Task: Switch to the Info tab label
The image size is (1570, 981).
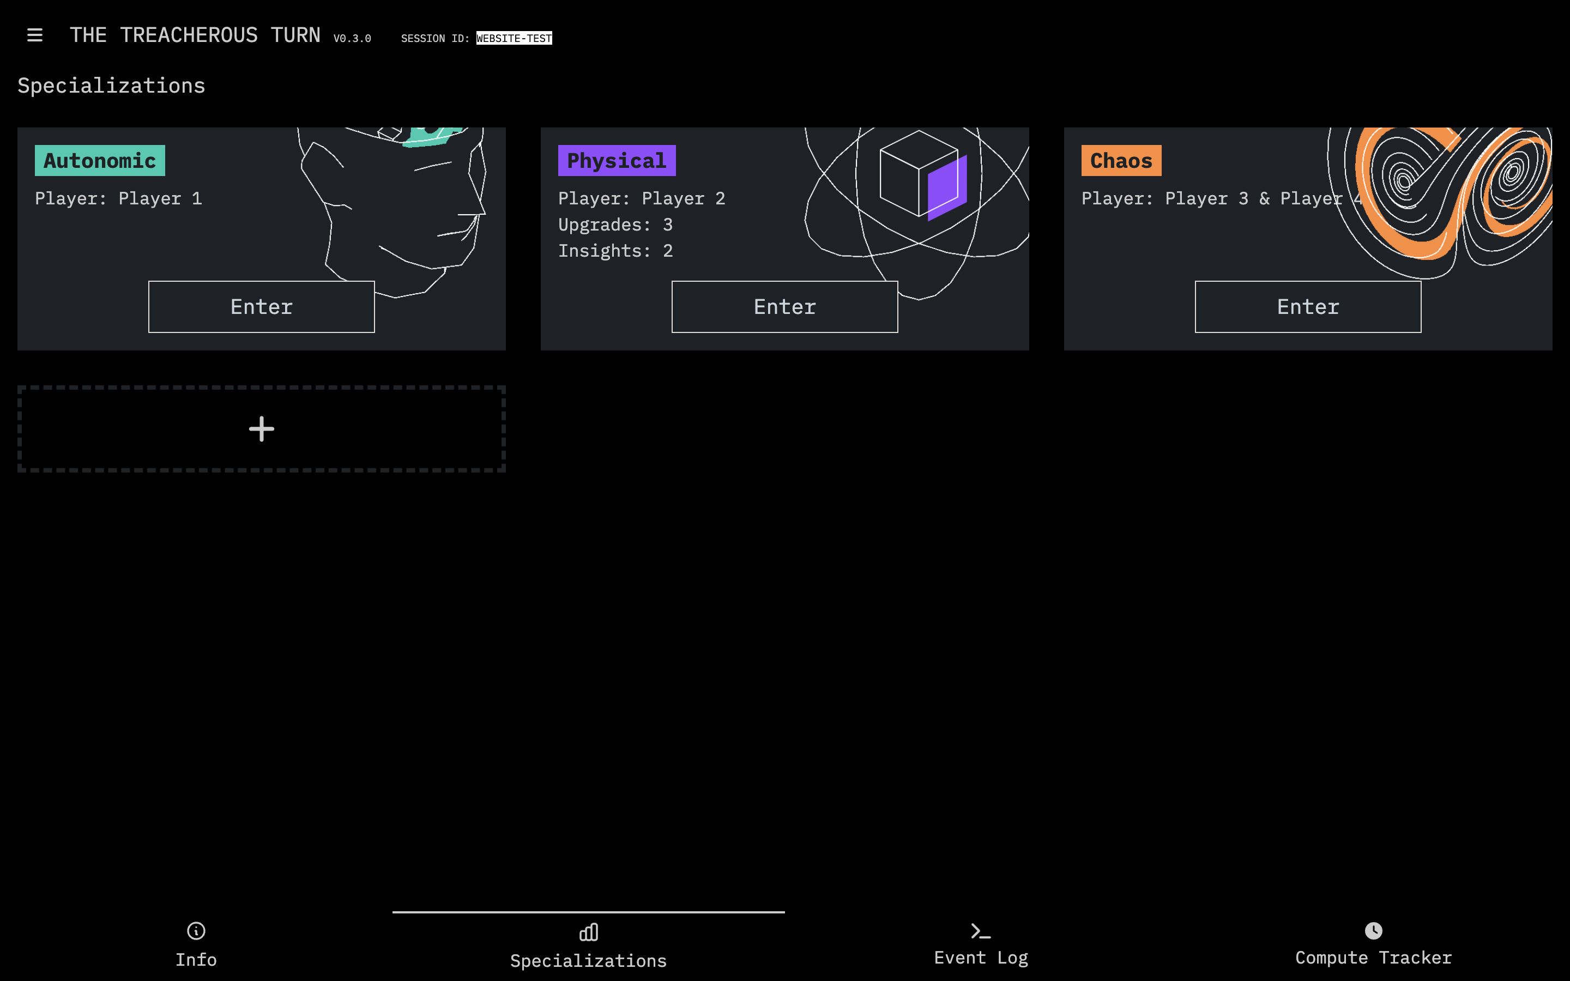Action: tap(196, 960)
